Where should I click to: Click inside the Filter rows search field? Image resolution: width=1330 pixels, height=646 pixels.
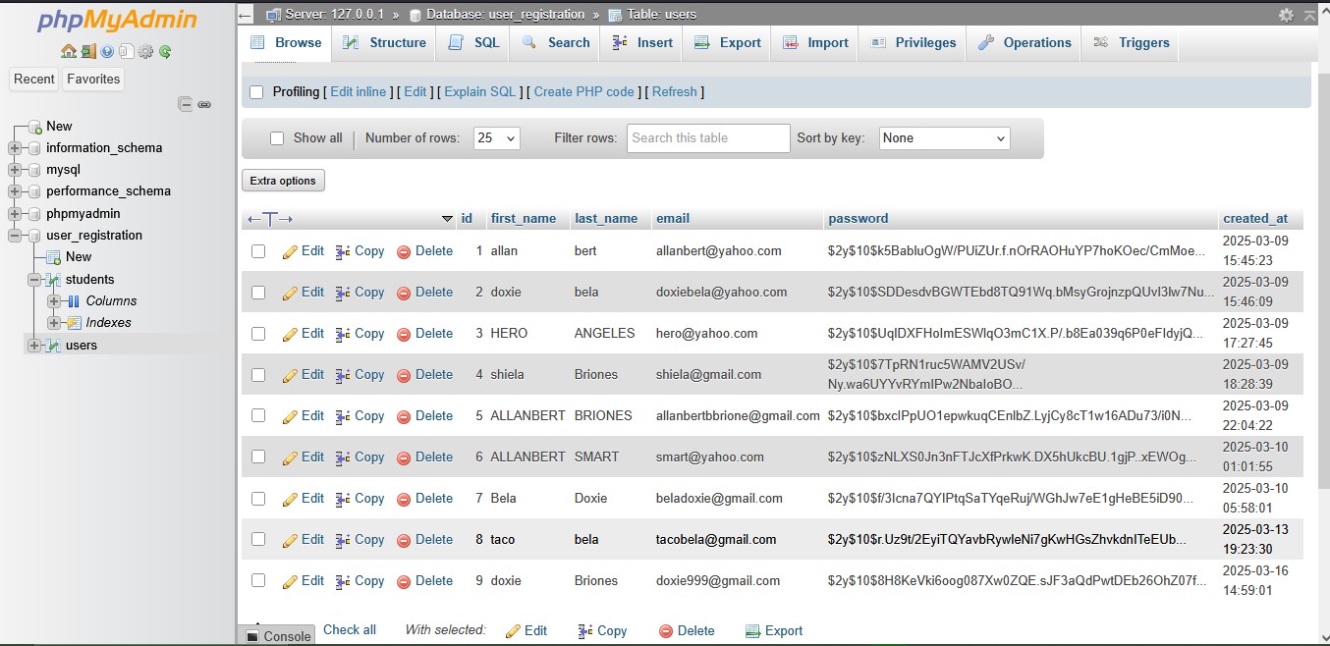[707, 138]
